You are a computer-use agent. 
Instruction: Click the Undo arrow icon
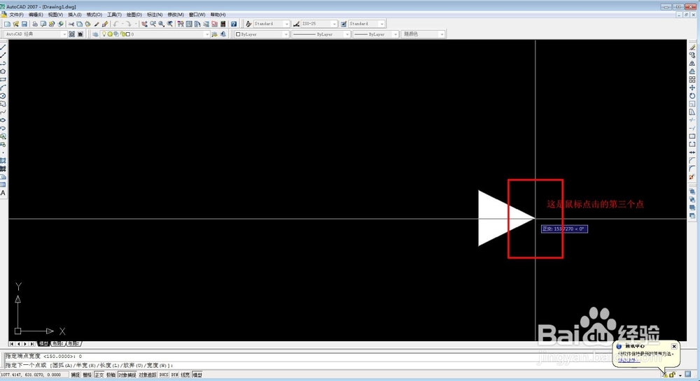[x=115, y=24]
